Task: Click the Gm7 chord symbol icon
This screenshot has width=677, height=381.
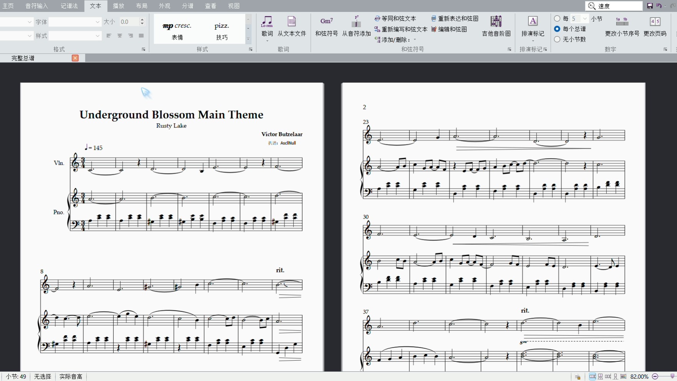Action: coord(326,21)
